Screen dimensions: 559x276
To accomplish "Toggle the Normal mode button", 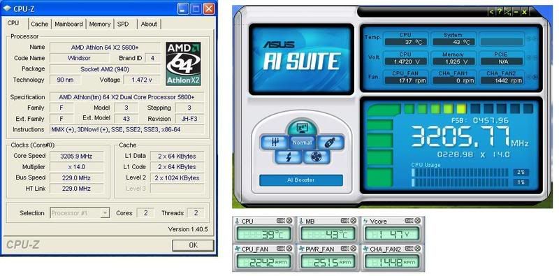I will (302, 143).
